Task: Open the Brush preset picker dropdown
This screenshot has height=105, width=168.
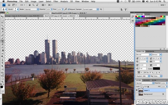Action: [x=18, y=9]
